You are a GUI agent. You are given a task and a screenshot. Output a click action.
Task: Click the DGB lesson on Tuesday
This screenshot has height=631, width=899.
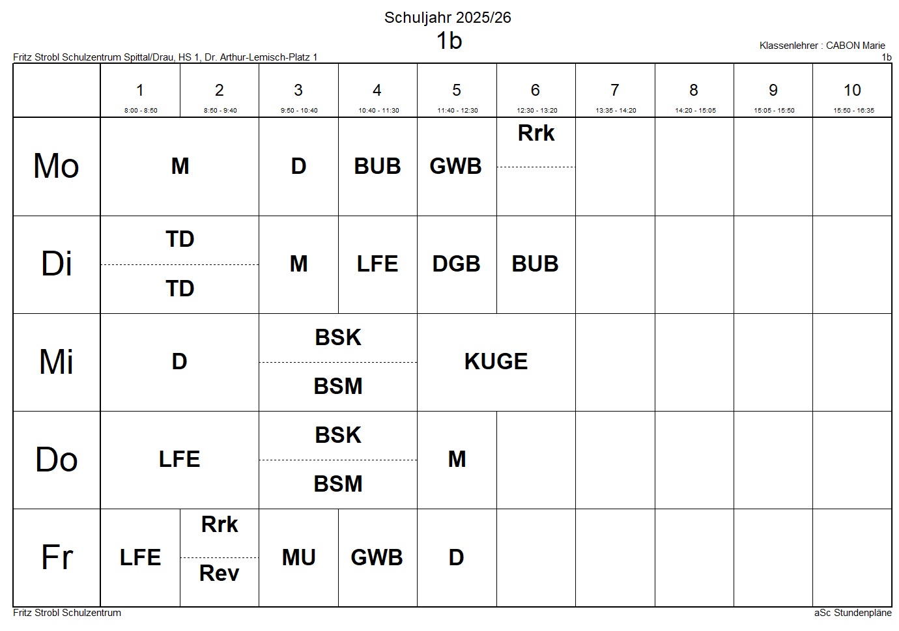[456, 264]
